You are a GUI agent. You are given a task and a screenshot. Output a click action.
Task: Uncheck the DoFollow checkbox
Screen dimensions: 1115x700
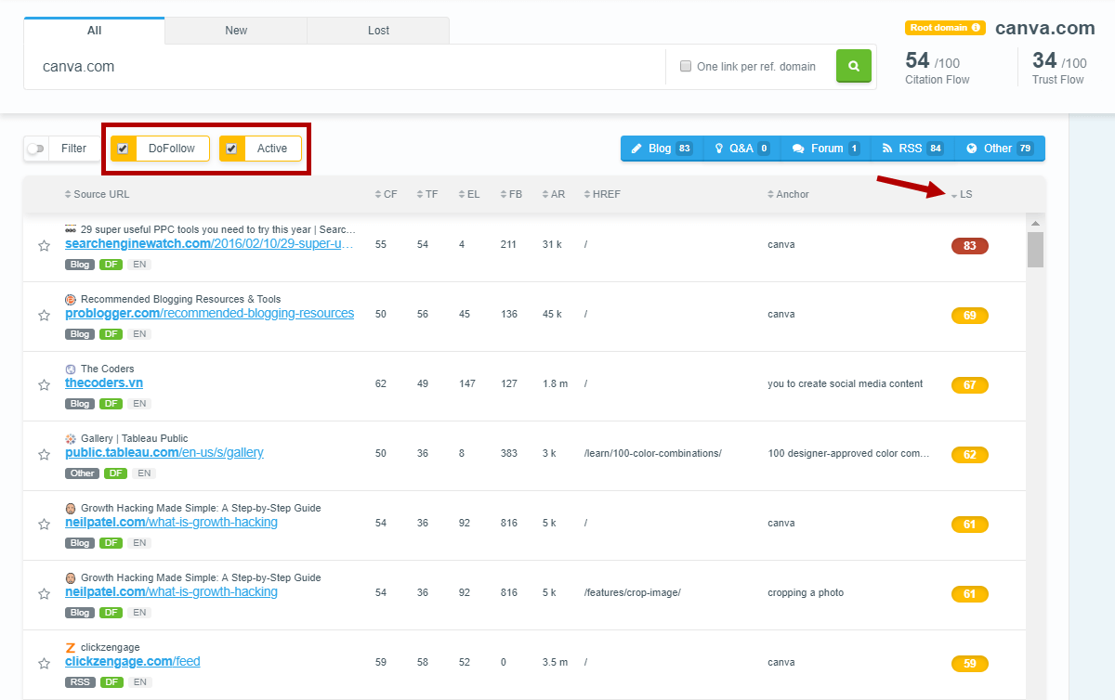coord(123,149)
